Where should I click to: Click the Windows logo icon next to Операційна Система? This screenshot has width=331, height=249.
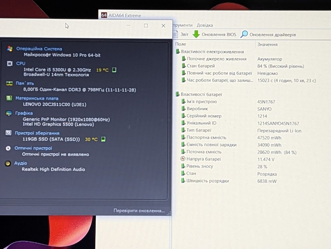(x=10, y=48)
